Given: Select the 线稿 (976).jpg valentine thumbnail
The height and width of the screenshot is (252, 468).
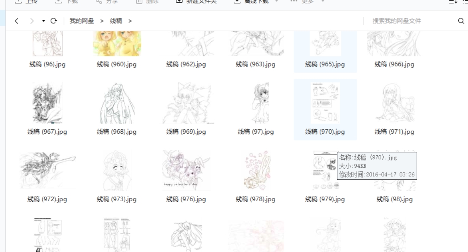Looking at the screenshot, I should coord(186,171).
